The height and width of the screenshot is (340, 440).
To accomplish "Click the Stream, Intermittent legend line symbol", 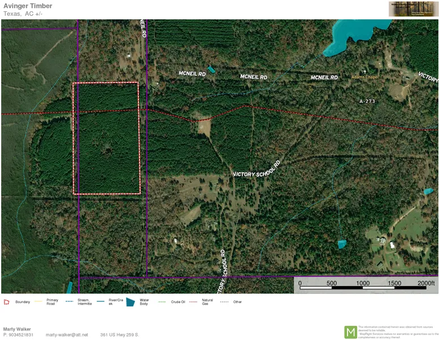I will [70, 301].
